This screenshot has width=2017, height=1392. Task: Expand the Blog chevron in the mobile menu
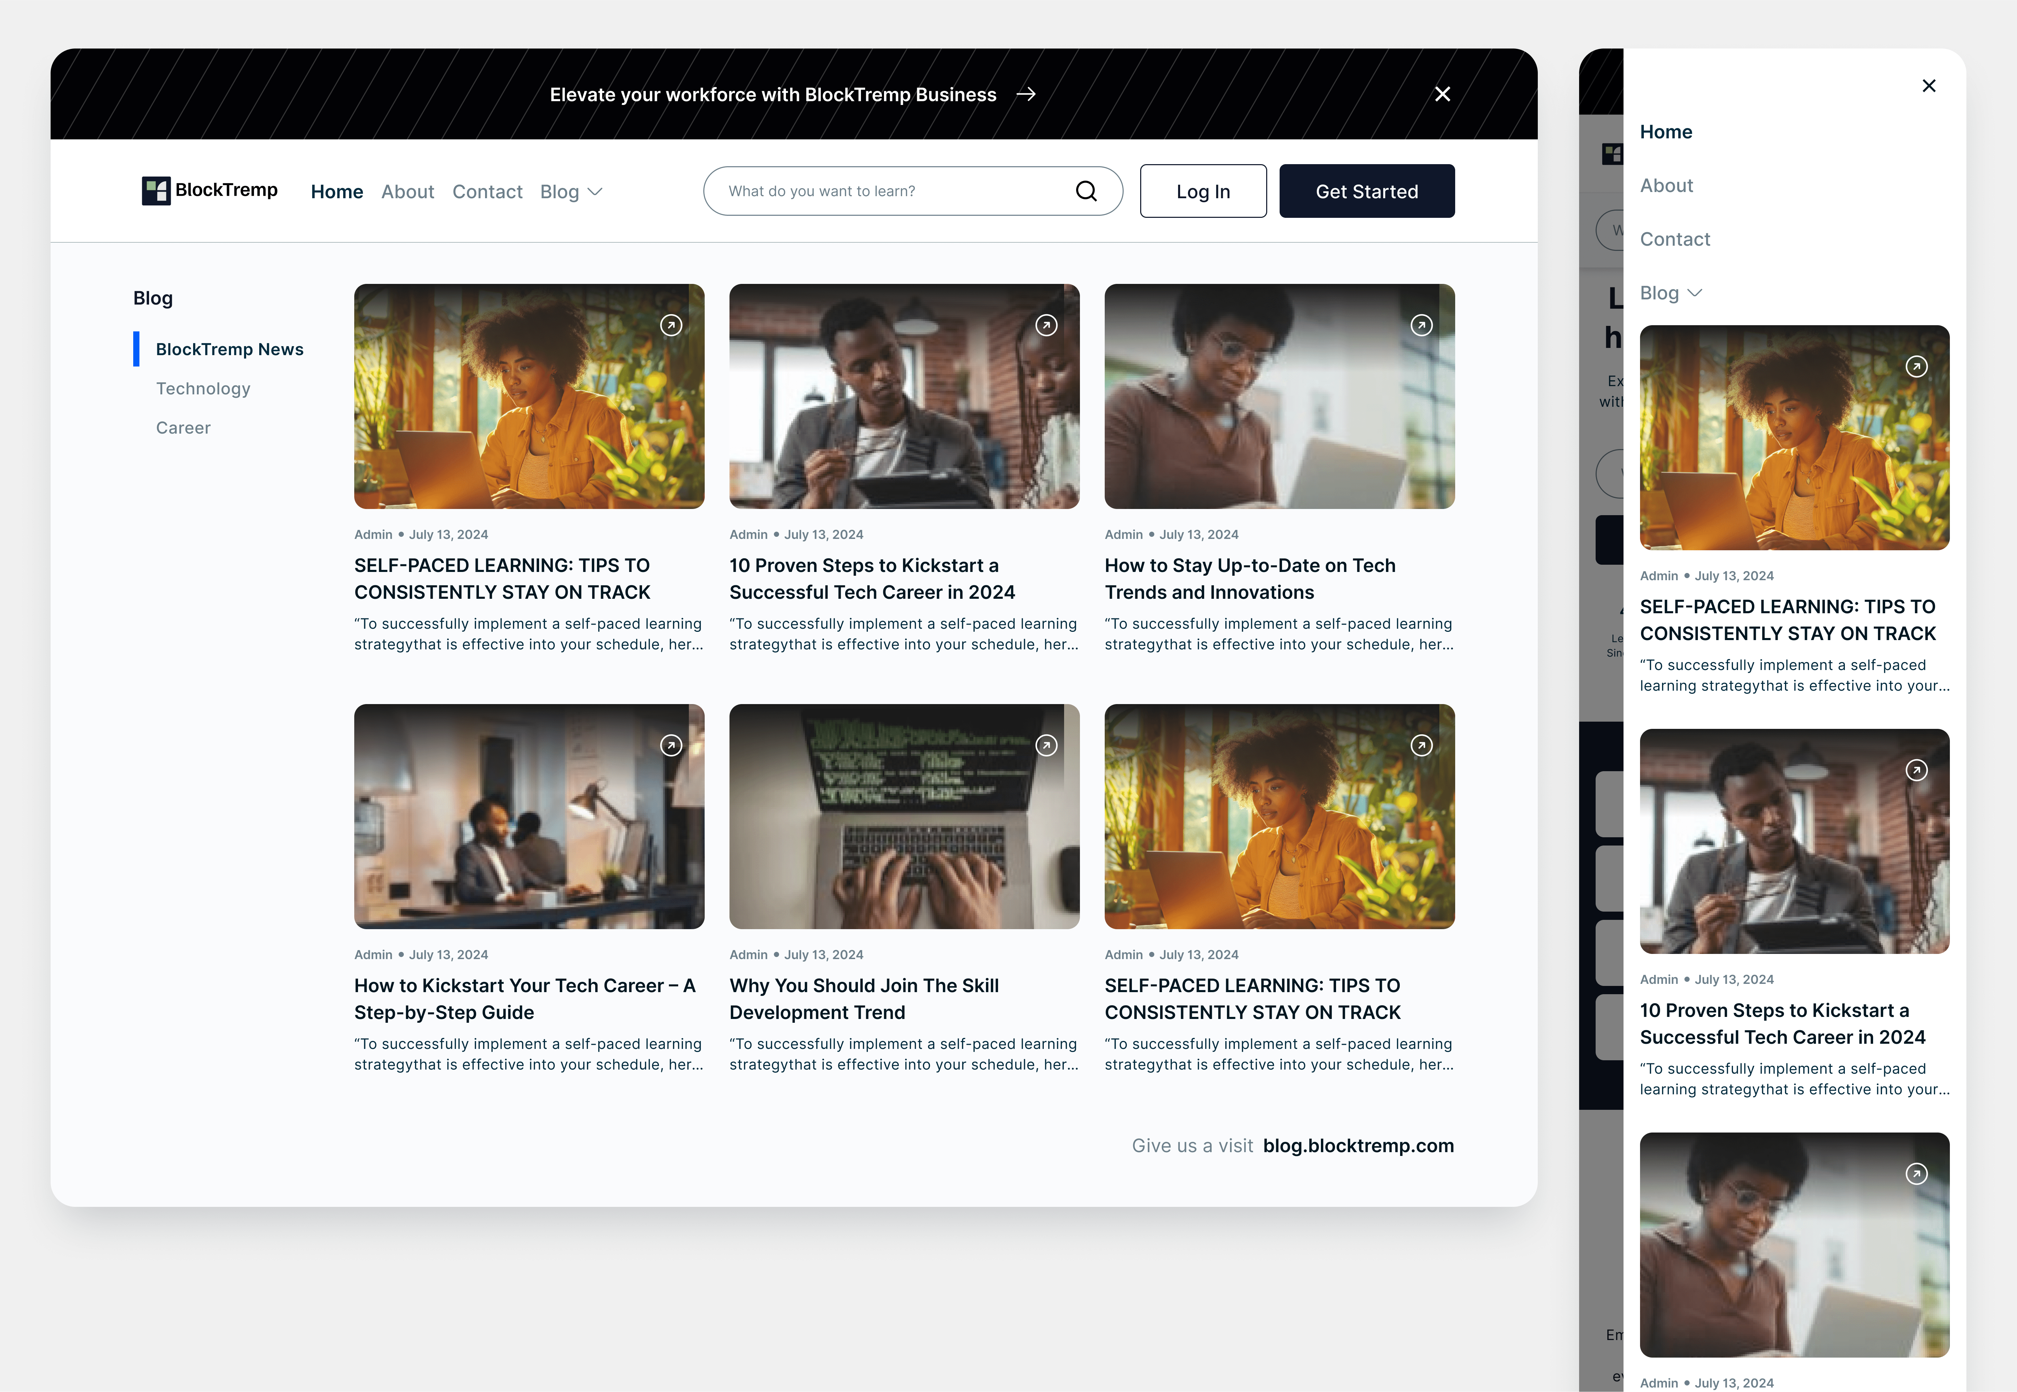(x=1695, y=293)
